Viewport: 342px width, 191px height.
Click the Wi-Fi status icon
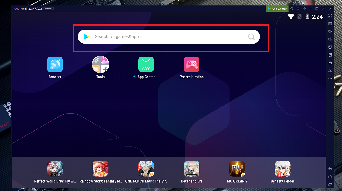(x=291, y=17)
